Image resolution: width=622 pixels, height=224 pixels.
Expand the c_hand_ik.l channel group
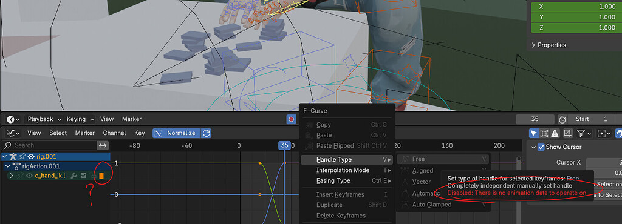pyautogui.click(x=12, y=176)
